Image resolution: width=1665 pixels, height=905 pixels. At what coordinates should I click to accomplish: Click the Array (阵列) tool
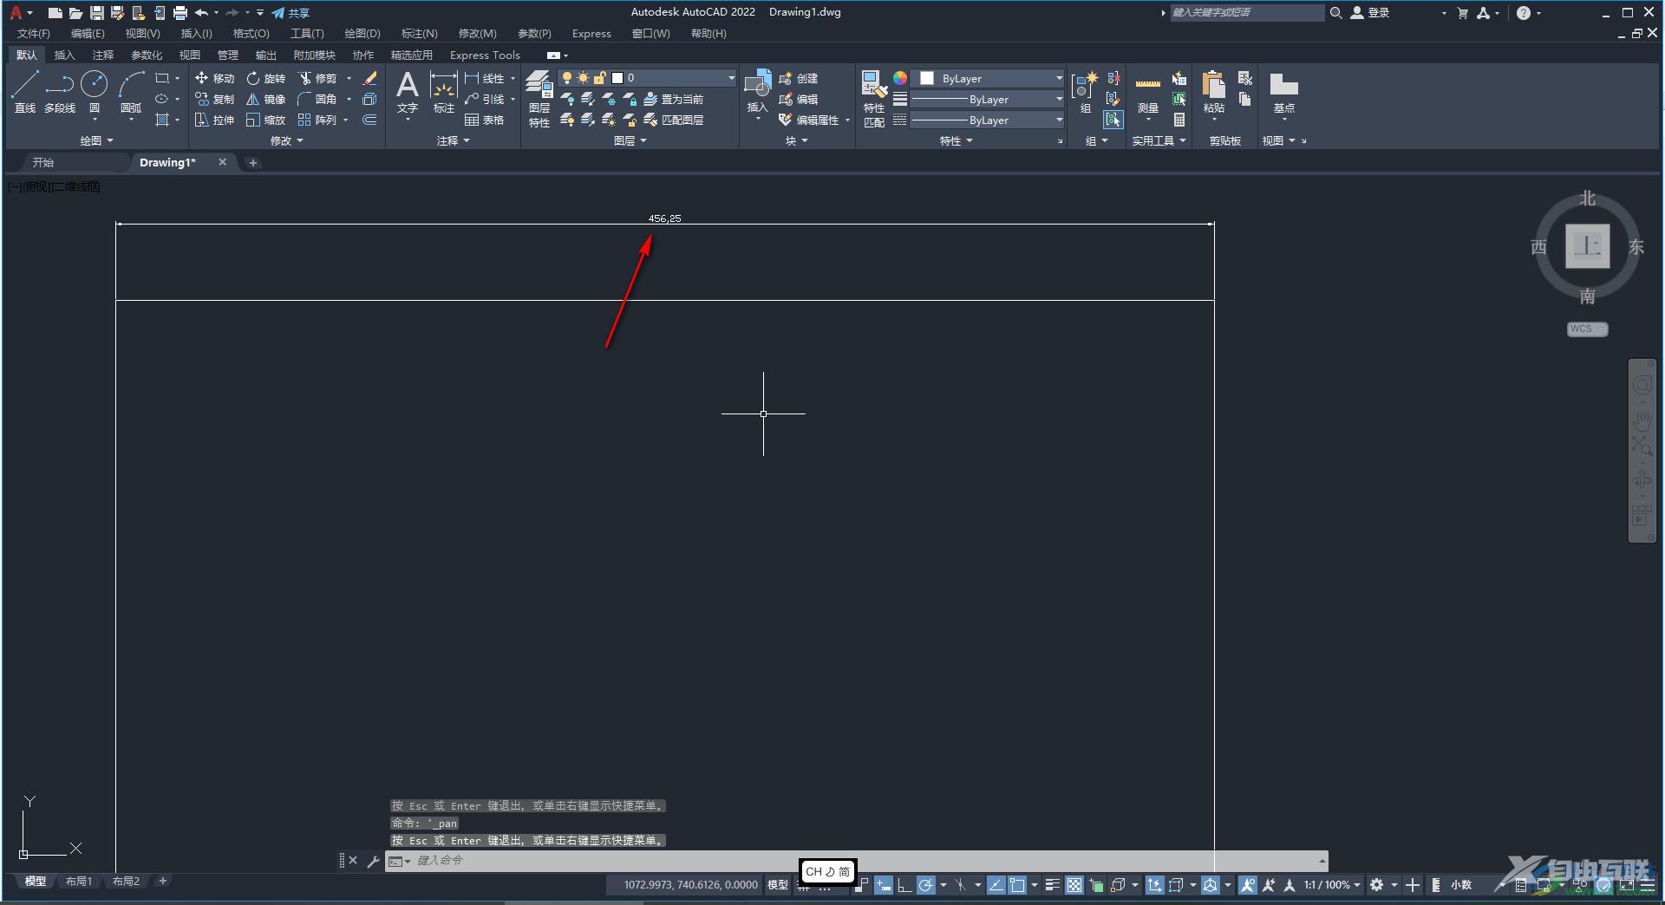317,120
